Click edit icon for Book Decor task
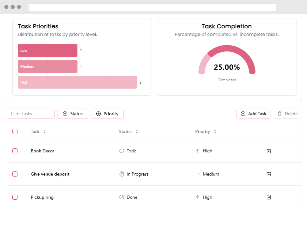307x234 pixels. [x=269, y=151]
